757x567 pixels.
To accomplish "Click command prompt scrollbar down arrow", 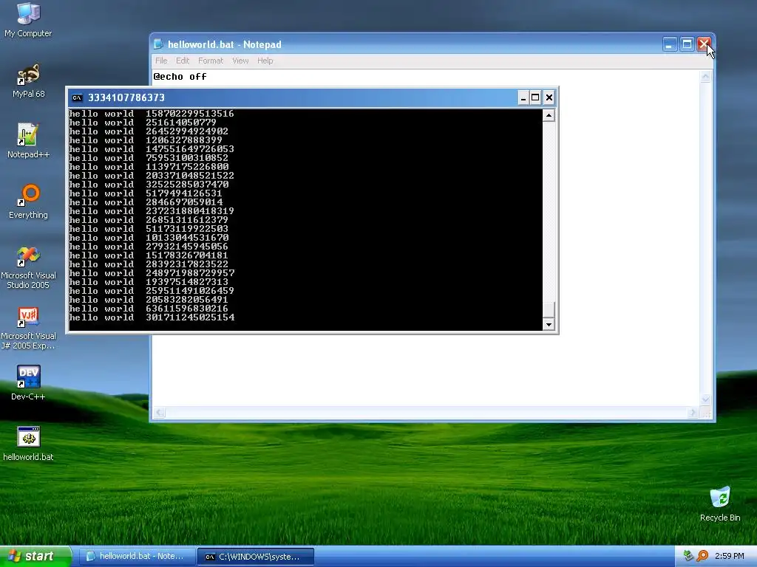I will (x=549, y=325).
